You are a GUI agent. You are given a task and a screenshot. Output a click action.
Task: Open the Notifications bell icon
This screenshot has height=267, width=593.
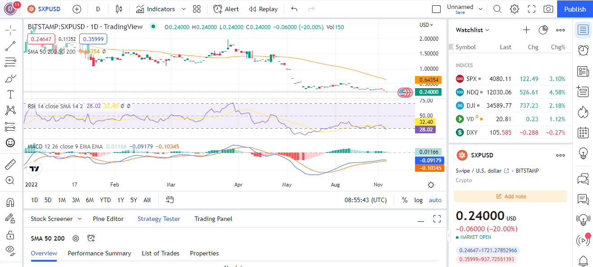[x=583, y=261]
